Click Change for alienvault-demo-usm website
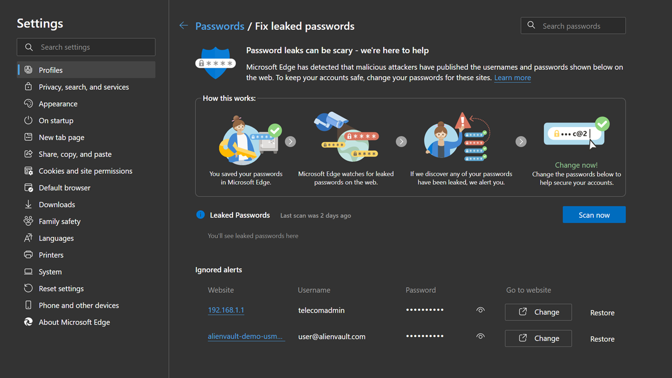This screenshot has width=672, height=378. [x=538, y=339]
